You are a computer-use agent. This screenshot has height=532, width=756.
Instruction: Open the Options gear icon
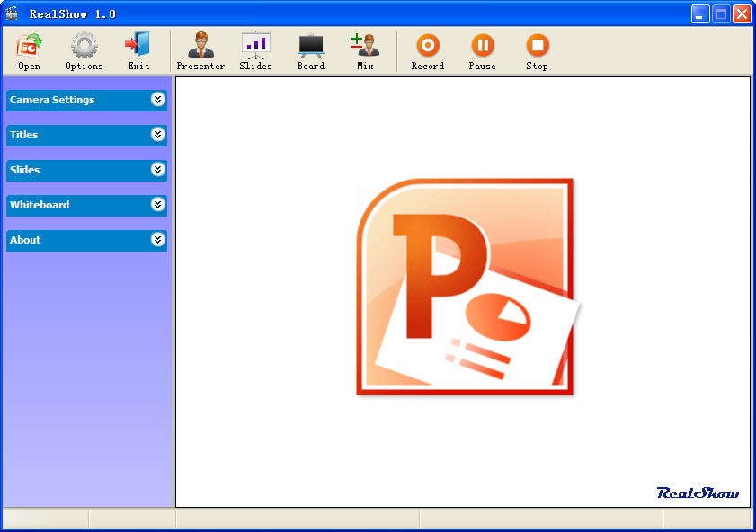(84, 45)
